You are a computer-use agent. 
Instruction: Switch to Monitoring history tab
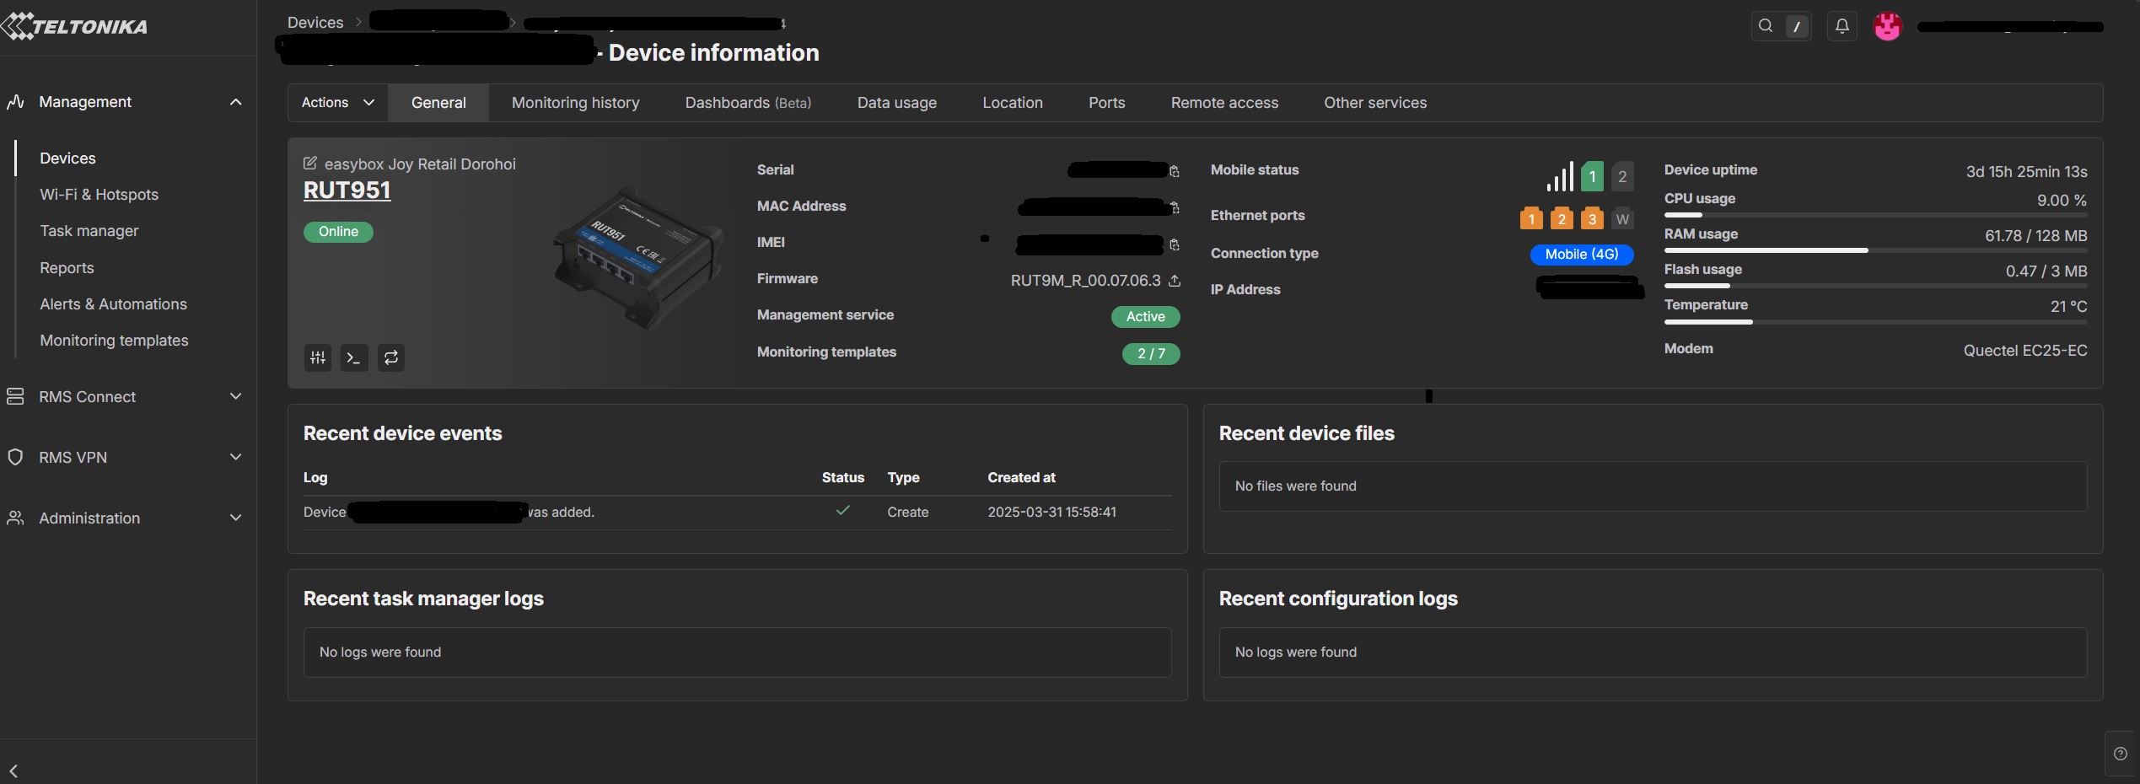[576, 103]
